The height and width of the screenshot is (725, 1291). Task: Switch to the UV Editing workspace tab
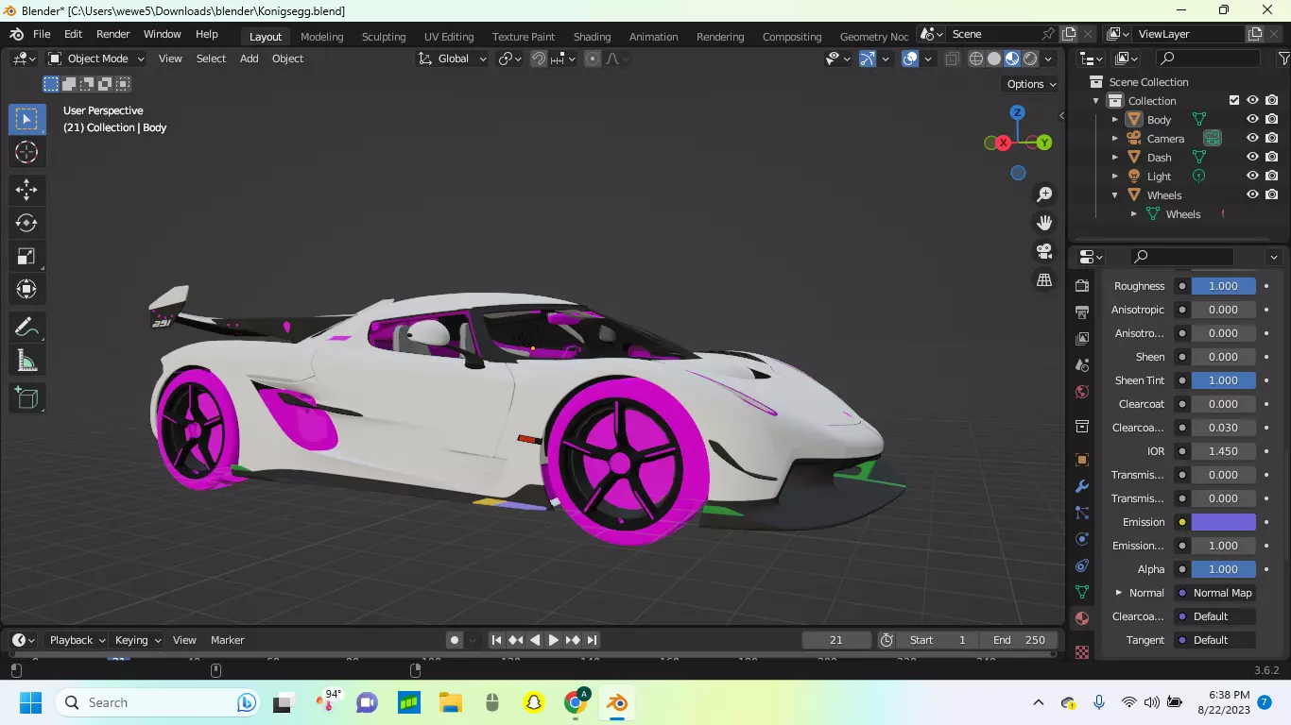click(449, 37)
